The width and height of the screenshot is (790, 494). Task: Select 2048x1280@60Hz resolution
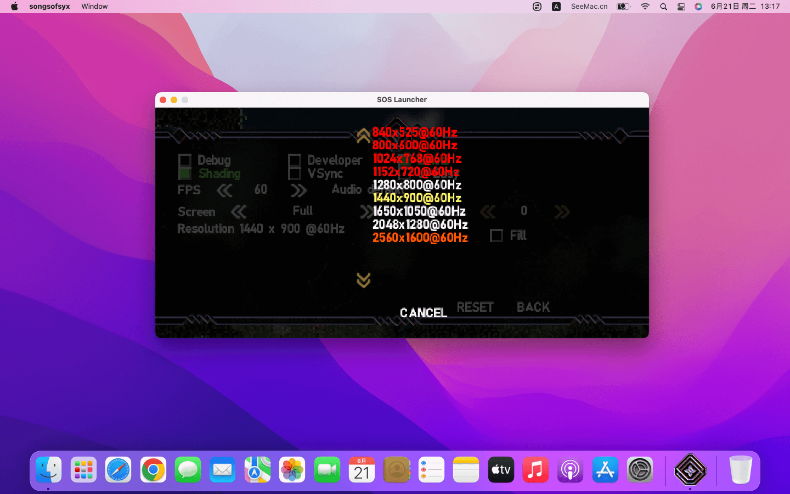click(x=420, y=224)
